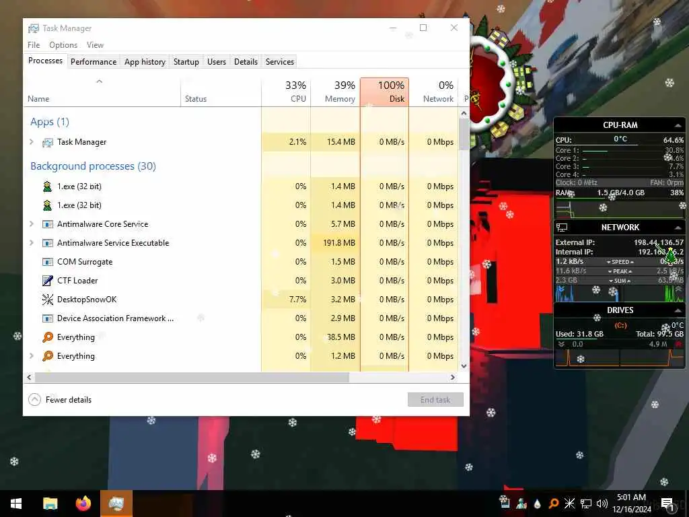
Task: Click External IP value in NETWORK gadget
Action: click(x=659, y=242)
